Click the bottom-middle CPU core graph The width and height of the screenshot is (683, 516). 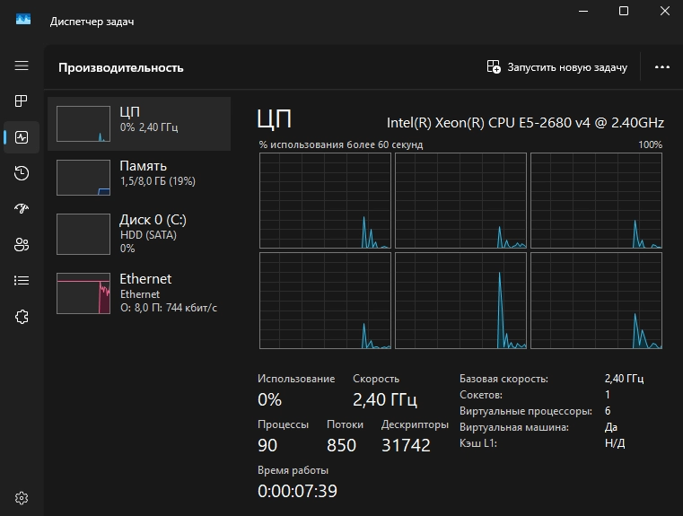pos(460,301)
